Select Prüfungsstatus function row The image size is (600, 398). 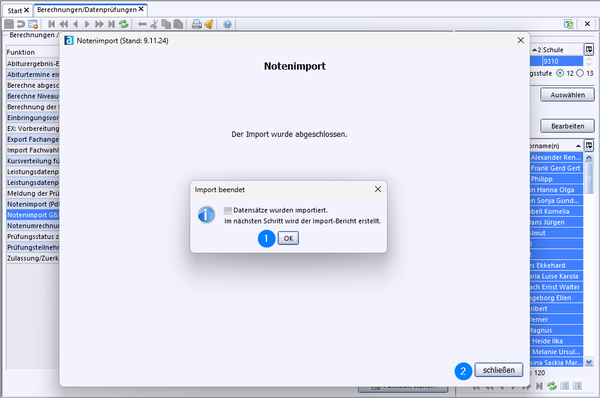point(33,237)
